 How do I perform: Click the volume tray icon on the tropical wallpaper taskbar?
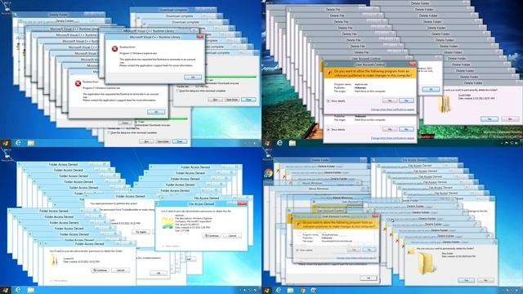coord(517,143)
